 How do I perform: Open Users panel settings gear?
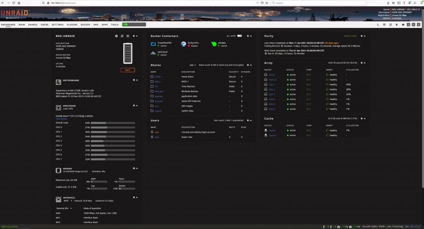(248, 120)
